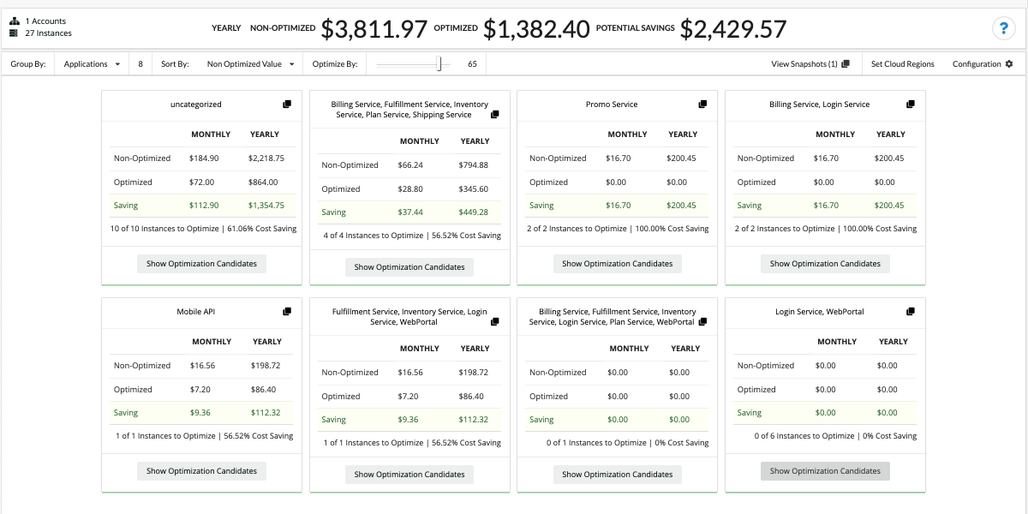1028x514 pixels.
Task: Click the copy icon on Promo Service card
Action: [702, 105]
